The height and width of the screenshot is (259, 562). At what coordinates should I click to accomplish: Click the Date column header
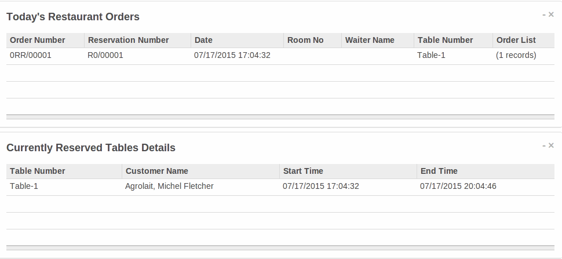tap(203, 40)
